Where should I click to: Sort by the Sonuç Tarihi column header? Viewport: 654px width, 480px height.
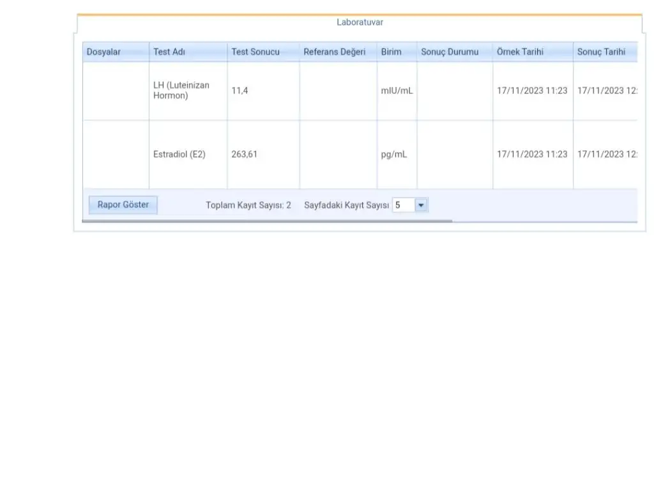coord(601,52)
